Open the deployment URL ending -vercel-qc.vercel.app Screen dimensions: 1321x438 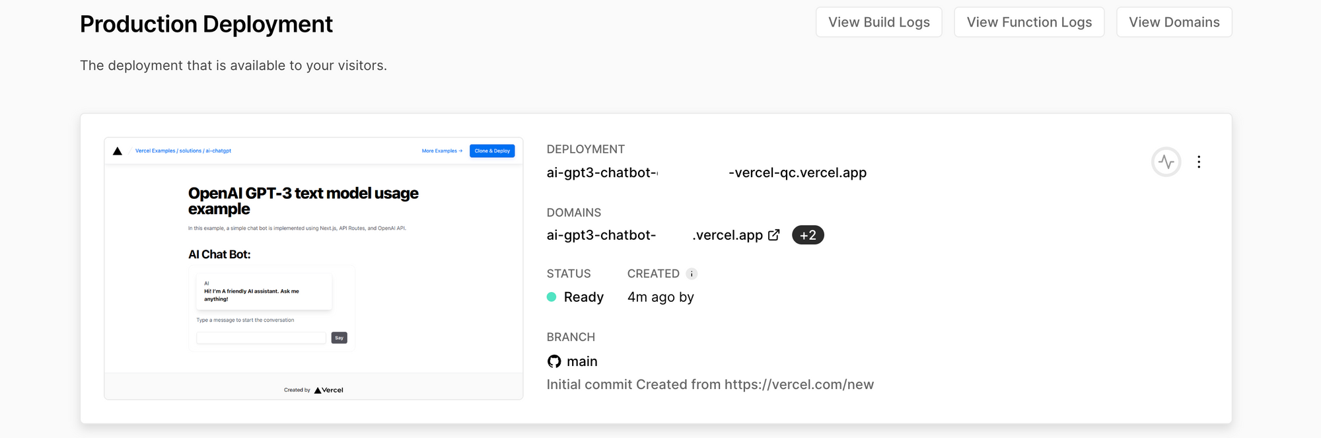coord(707,172)
